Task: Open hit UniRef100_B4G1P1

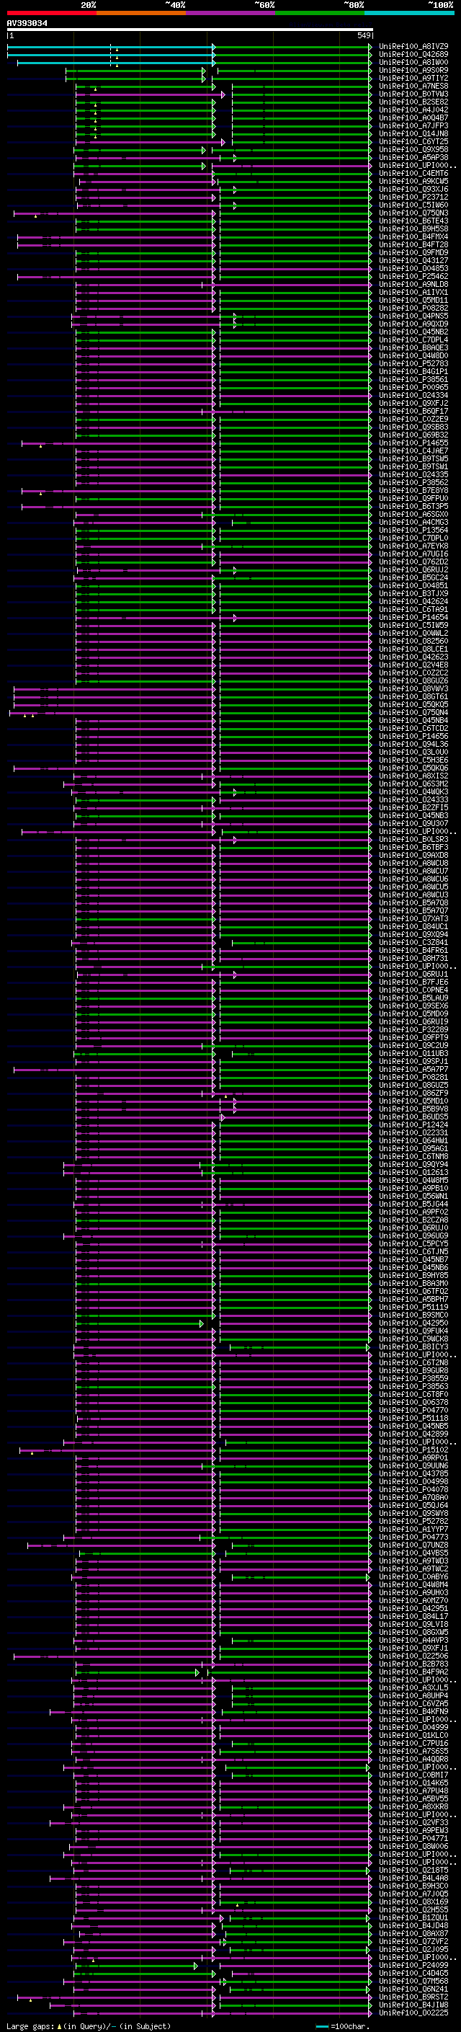Action: click(413, 371)
